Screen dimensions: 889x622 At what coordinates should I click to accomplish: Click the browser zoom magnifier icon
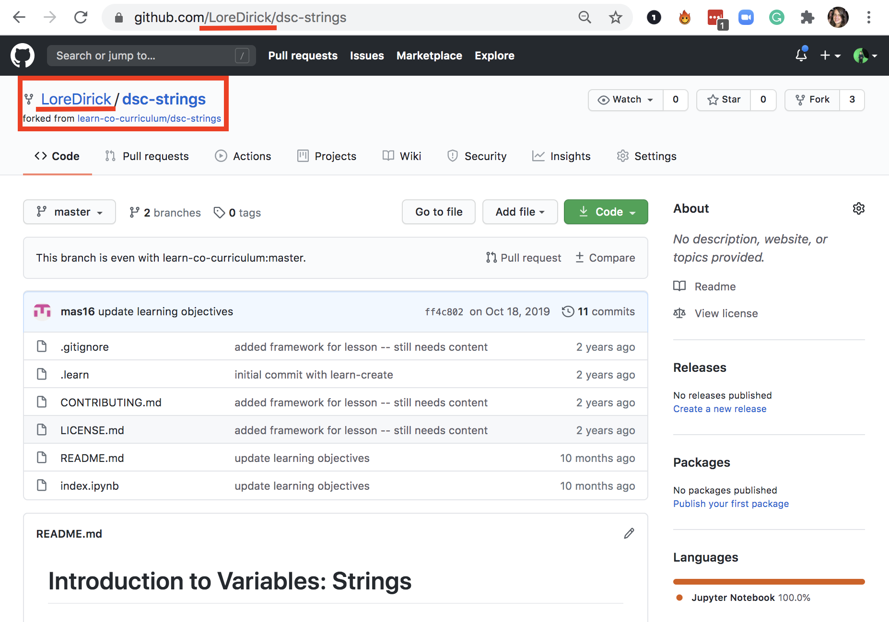point(585,18)
